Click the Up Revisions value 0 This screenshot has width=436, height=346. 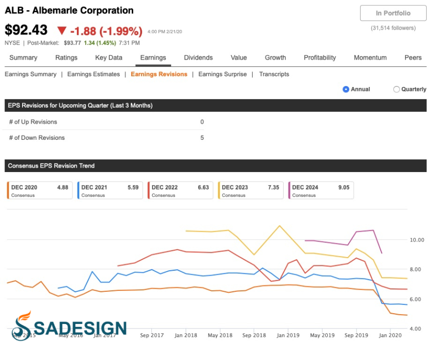(x=202, y=122)
